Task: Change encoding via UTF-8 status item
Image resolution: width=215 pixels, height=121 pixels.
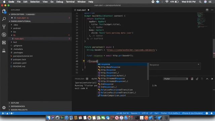Action: pos(145,113)
